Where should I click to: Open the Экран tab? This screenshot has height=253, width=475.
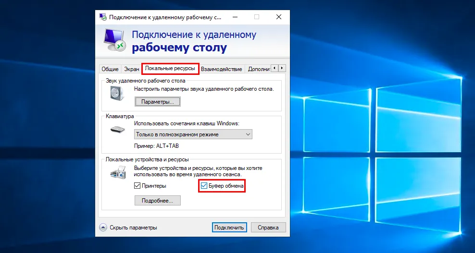(131, 69)
